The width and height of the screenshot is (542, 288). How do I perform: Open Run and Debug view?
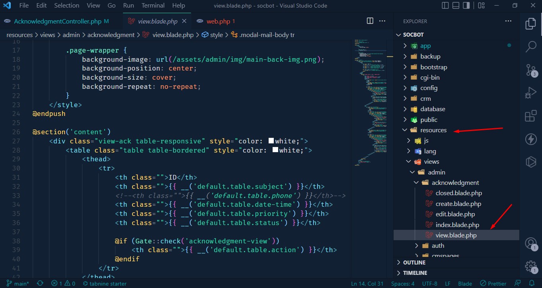[531, 93]
